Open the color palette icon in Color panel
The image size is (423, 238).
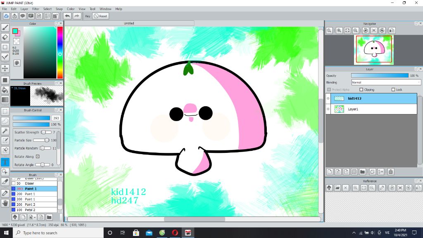click(x=17, y=63)
